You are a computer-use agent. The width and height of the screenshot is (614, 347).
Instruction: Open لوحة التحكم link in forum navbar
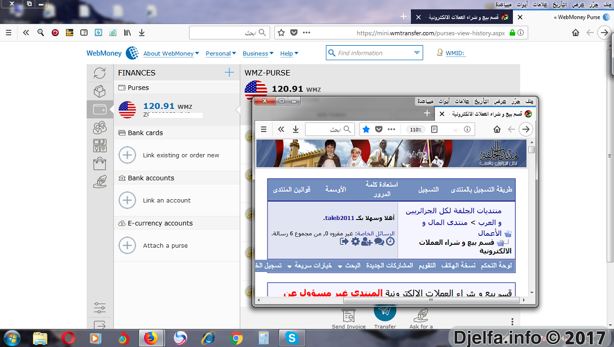point(496,266)
